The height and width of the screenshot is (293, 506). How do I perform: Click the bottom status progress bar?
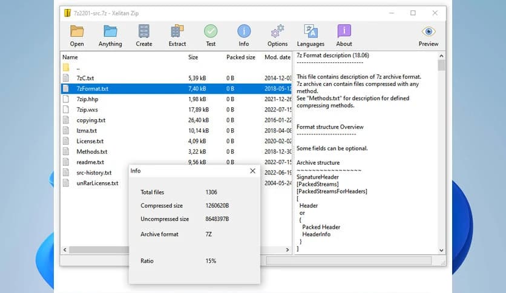pyautogui.click(x=349, y=260)
